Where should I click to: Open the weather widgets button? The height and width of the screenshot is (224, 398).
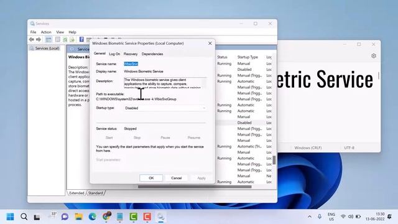point(52,216)
